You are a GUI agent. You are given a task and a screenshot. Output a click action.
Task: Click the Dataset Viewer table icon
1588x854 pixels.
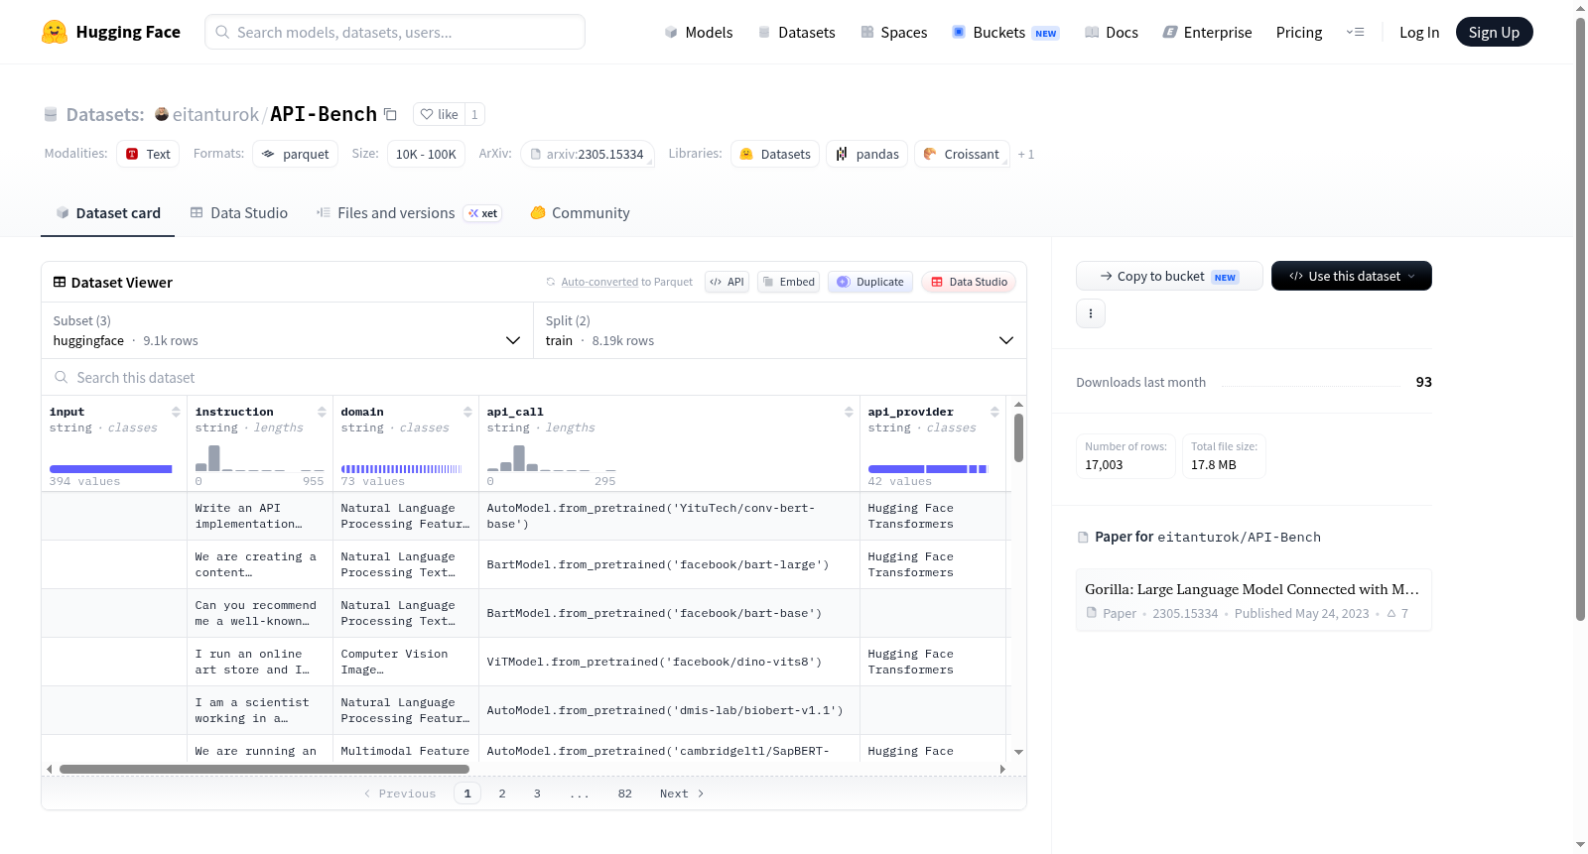pyautogui.click(x=60, y=282)
